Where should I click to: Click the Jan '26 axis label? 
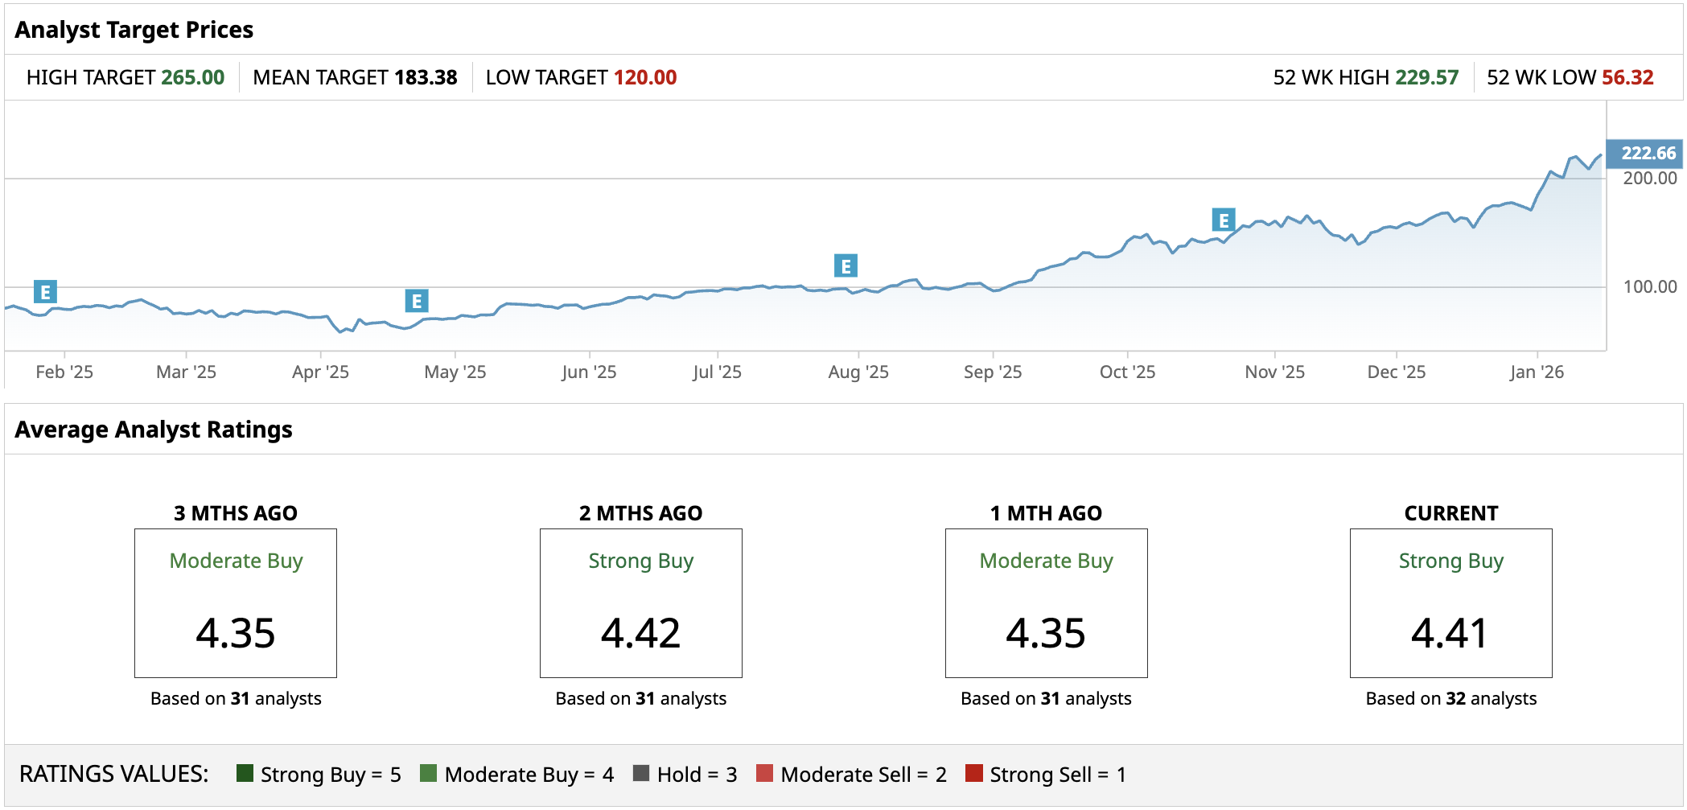(1537, 372)
